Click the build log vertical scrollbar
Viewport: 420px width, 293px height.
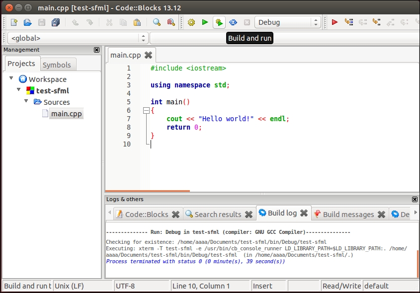click(x=418, y=264)
